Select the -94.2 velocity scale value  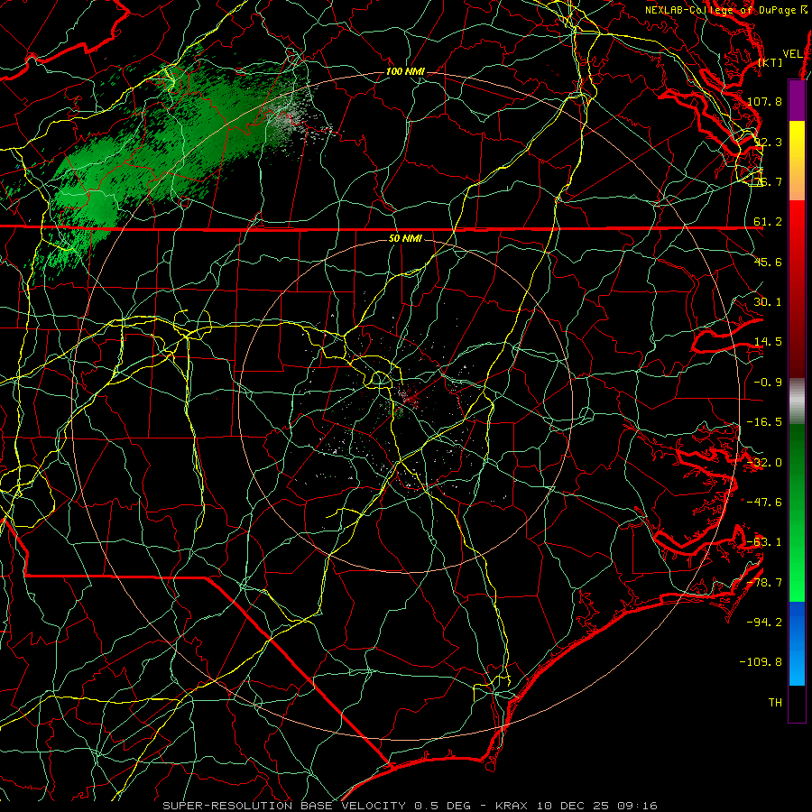[x=764, y=623]
